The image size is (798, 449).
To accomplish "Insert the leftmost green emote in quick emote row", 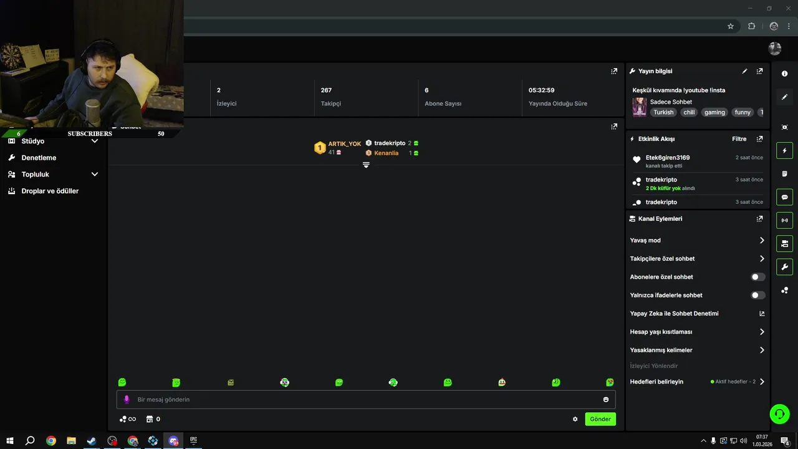I will (x=122, y=382).
